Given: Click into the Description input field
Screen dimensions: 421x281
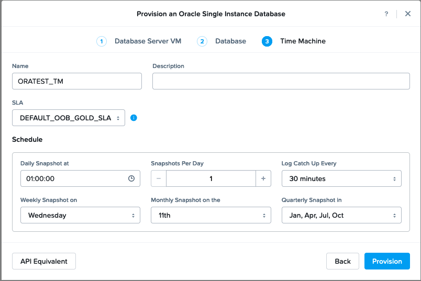Looking at the screenshot, I should click(x=281, y=81).
